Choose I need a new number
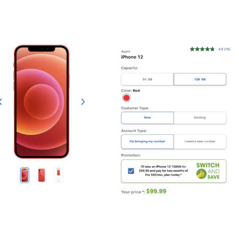 [200, 141]
